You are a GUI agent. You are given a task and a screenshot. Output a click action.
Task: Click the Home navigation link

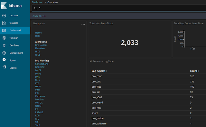point(38,33)
